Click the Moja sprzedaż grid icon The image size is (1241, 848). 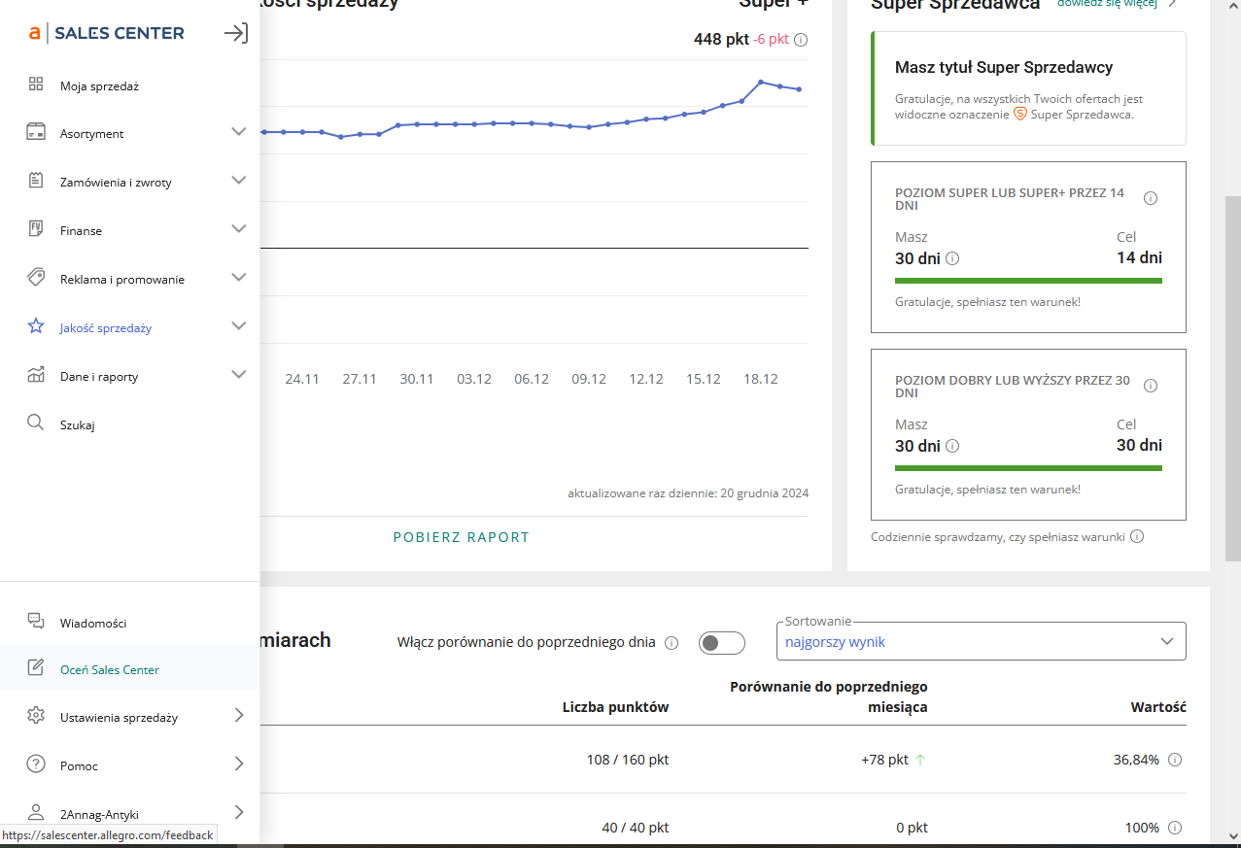point(36,85)
